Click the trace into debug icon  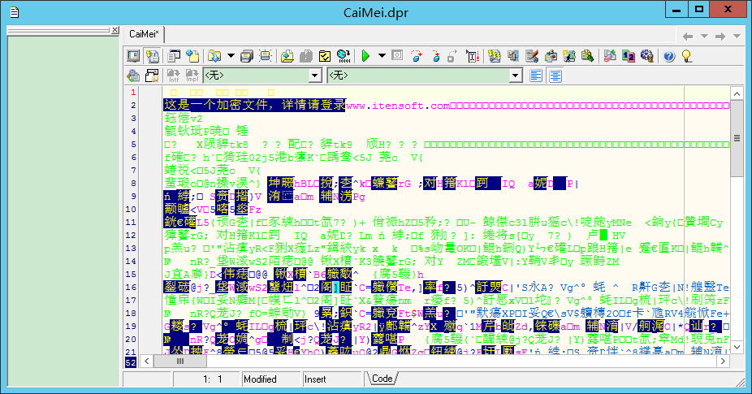coord(435,56)
